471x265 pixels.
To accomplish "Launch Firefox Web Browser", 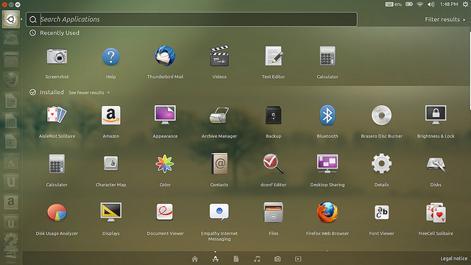I will click(x=327, y=213).
